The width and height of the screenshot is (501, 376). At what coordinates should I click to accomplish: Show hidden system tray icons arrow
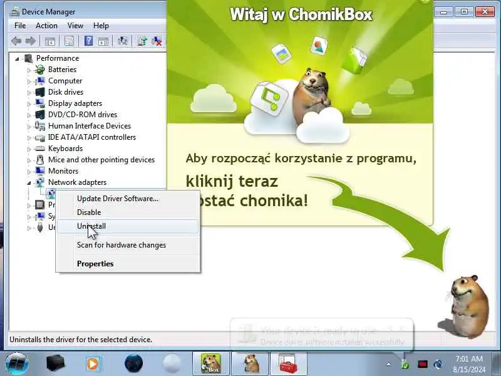[388, 364]
